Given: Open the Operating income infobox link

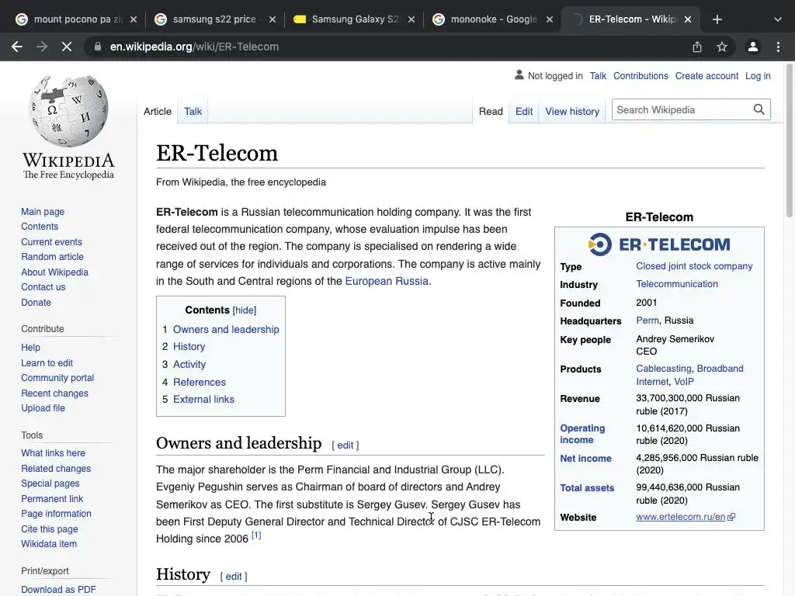Looking at the screenshot, I should click(582, 434).
